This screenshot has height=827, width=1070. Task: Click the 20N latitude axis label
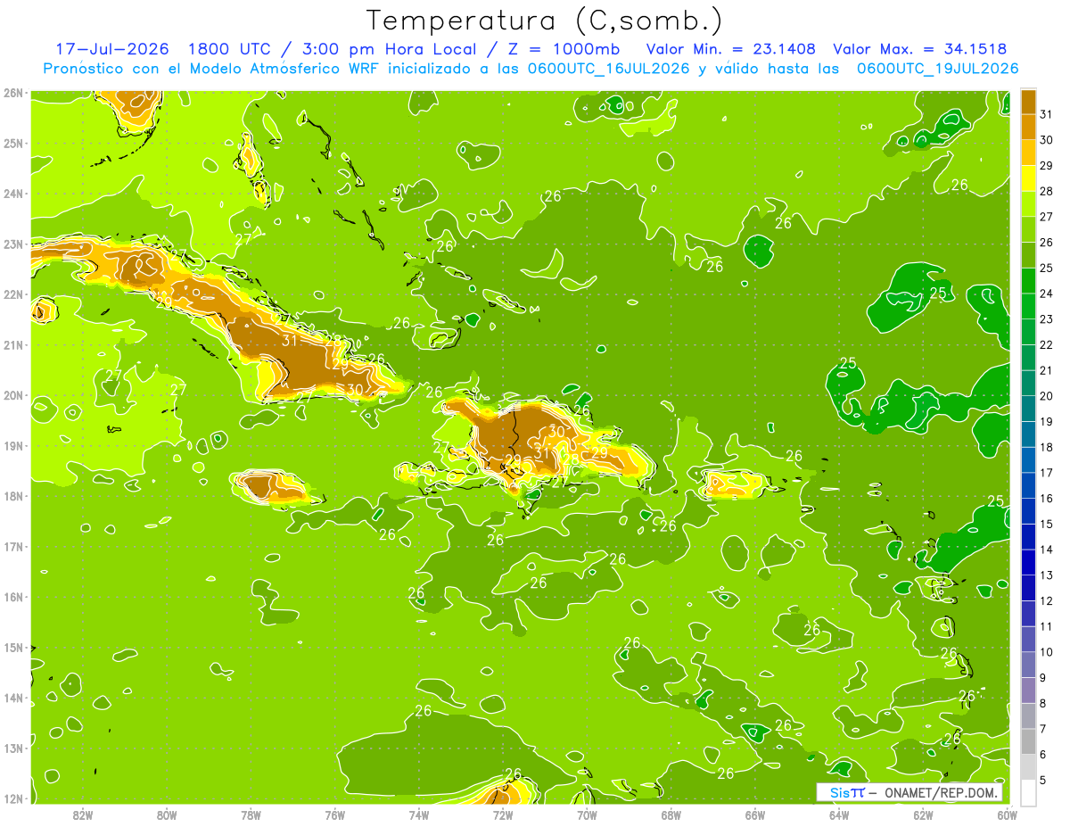coord(13,395)
